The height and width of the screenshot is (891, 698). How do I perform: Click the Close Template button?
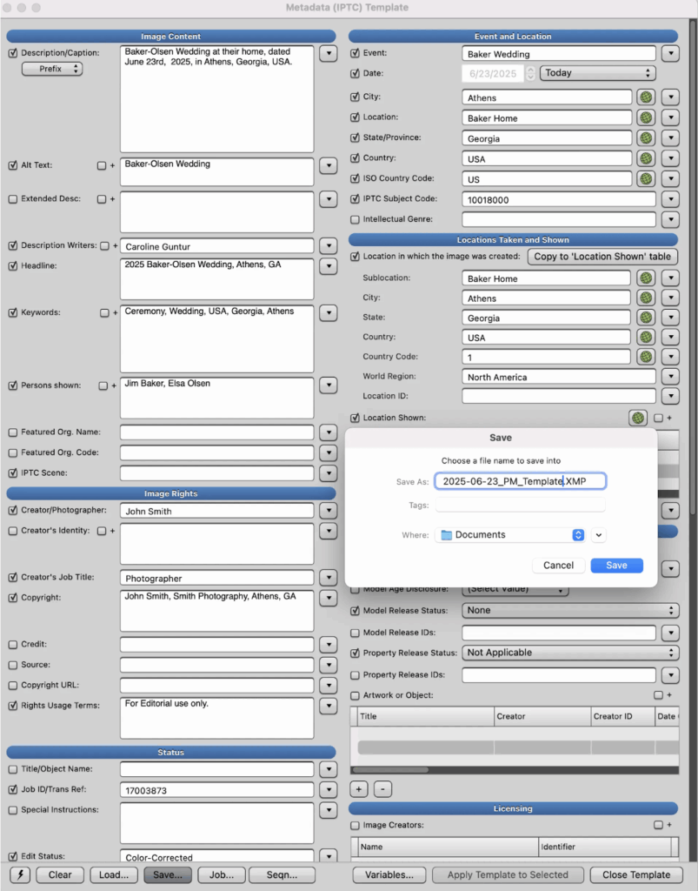(636, 874)
